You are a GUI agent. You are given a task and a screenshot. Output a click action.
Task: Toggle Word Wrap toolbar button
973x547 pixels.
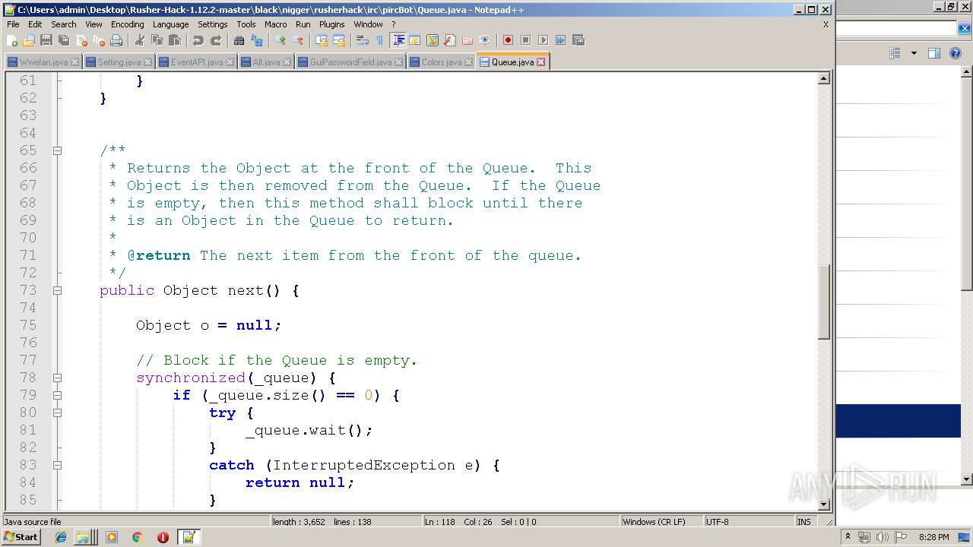click(363, 40)
